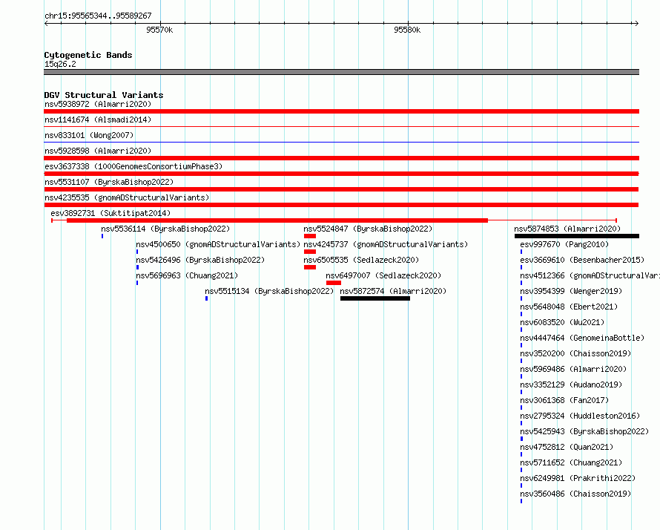
Task: Click the black bar under nsv5874853
Action: (577, 236)
